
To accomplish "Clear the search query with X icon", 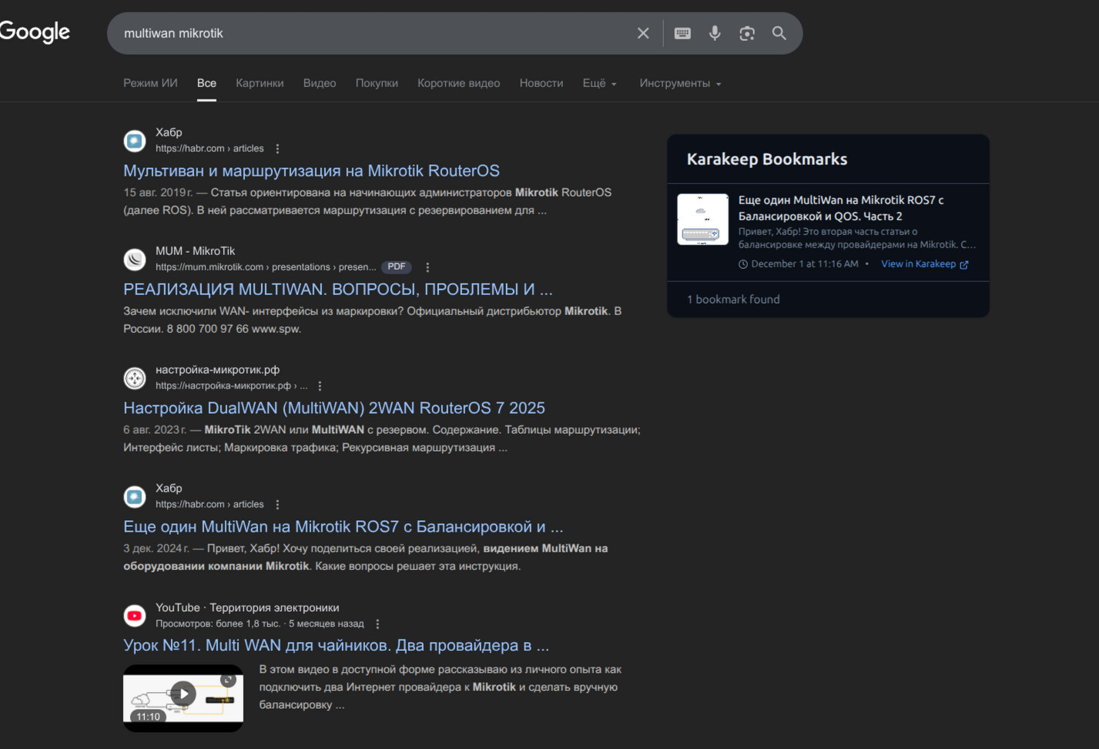I will pyautogui.click(x=643, y=33).
